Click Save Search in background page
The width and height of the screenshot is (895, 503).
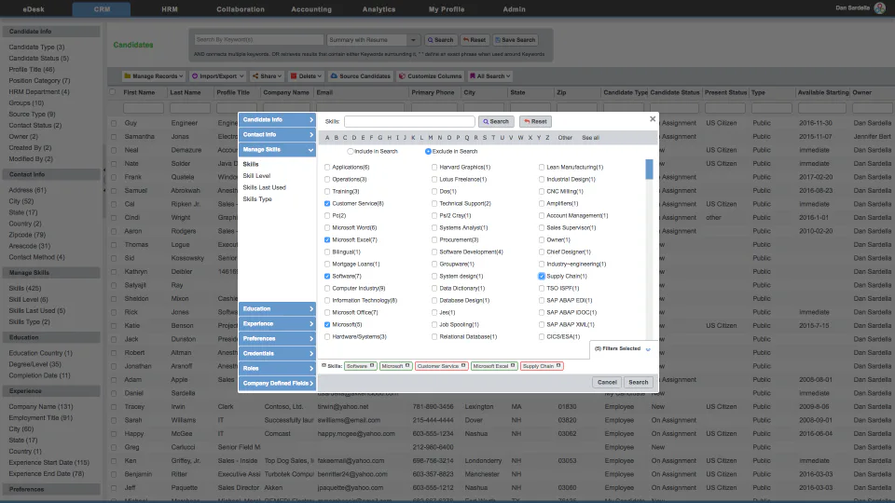pyautogui.click(x=515, y=40)
